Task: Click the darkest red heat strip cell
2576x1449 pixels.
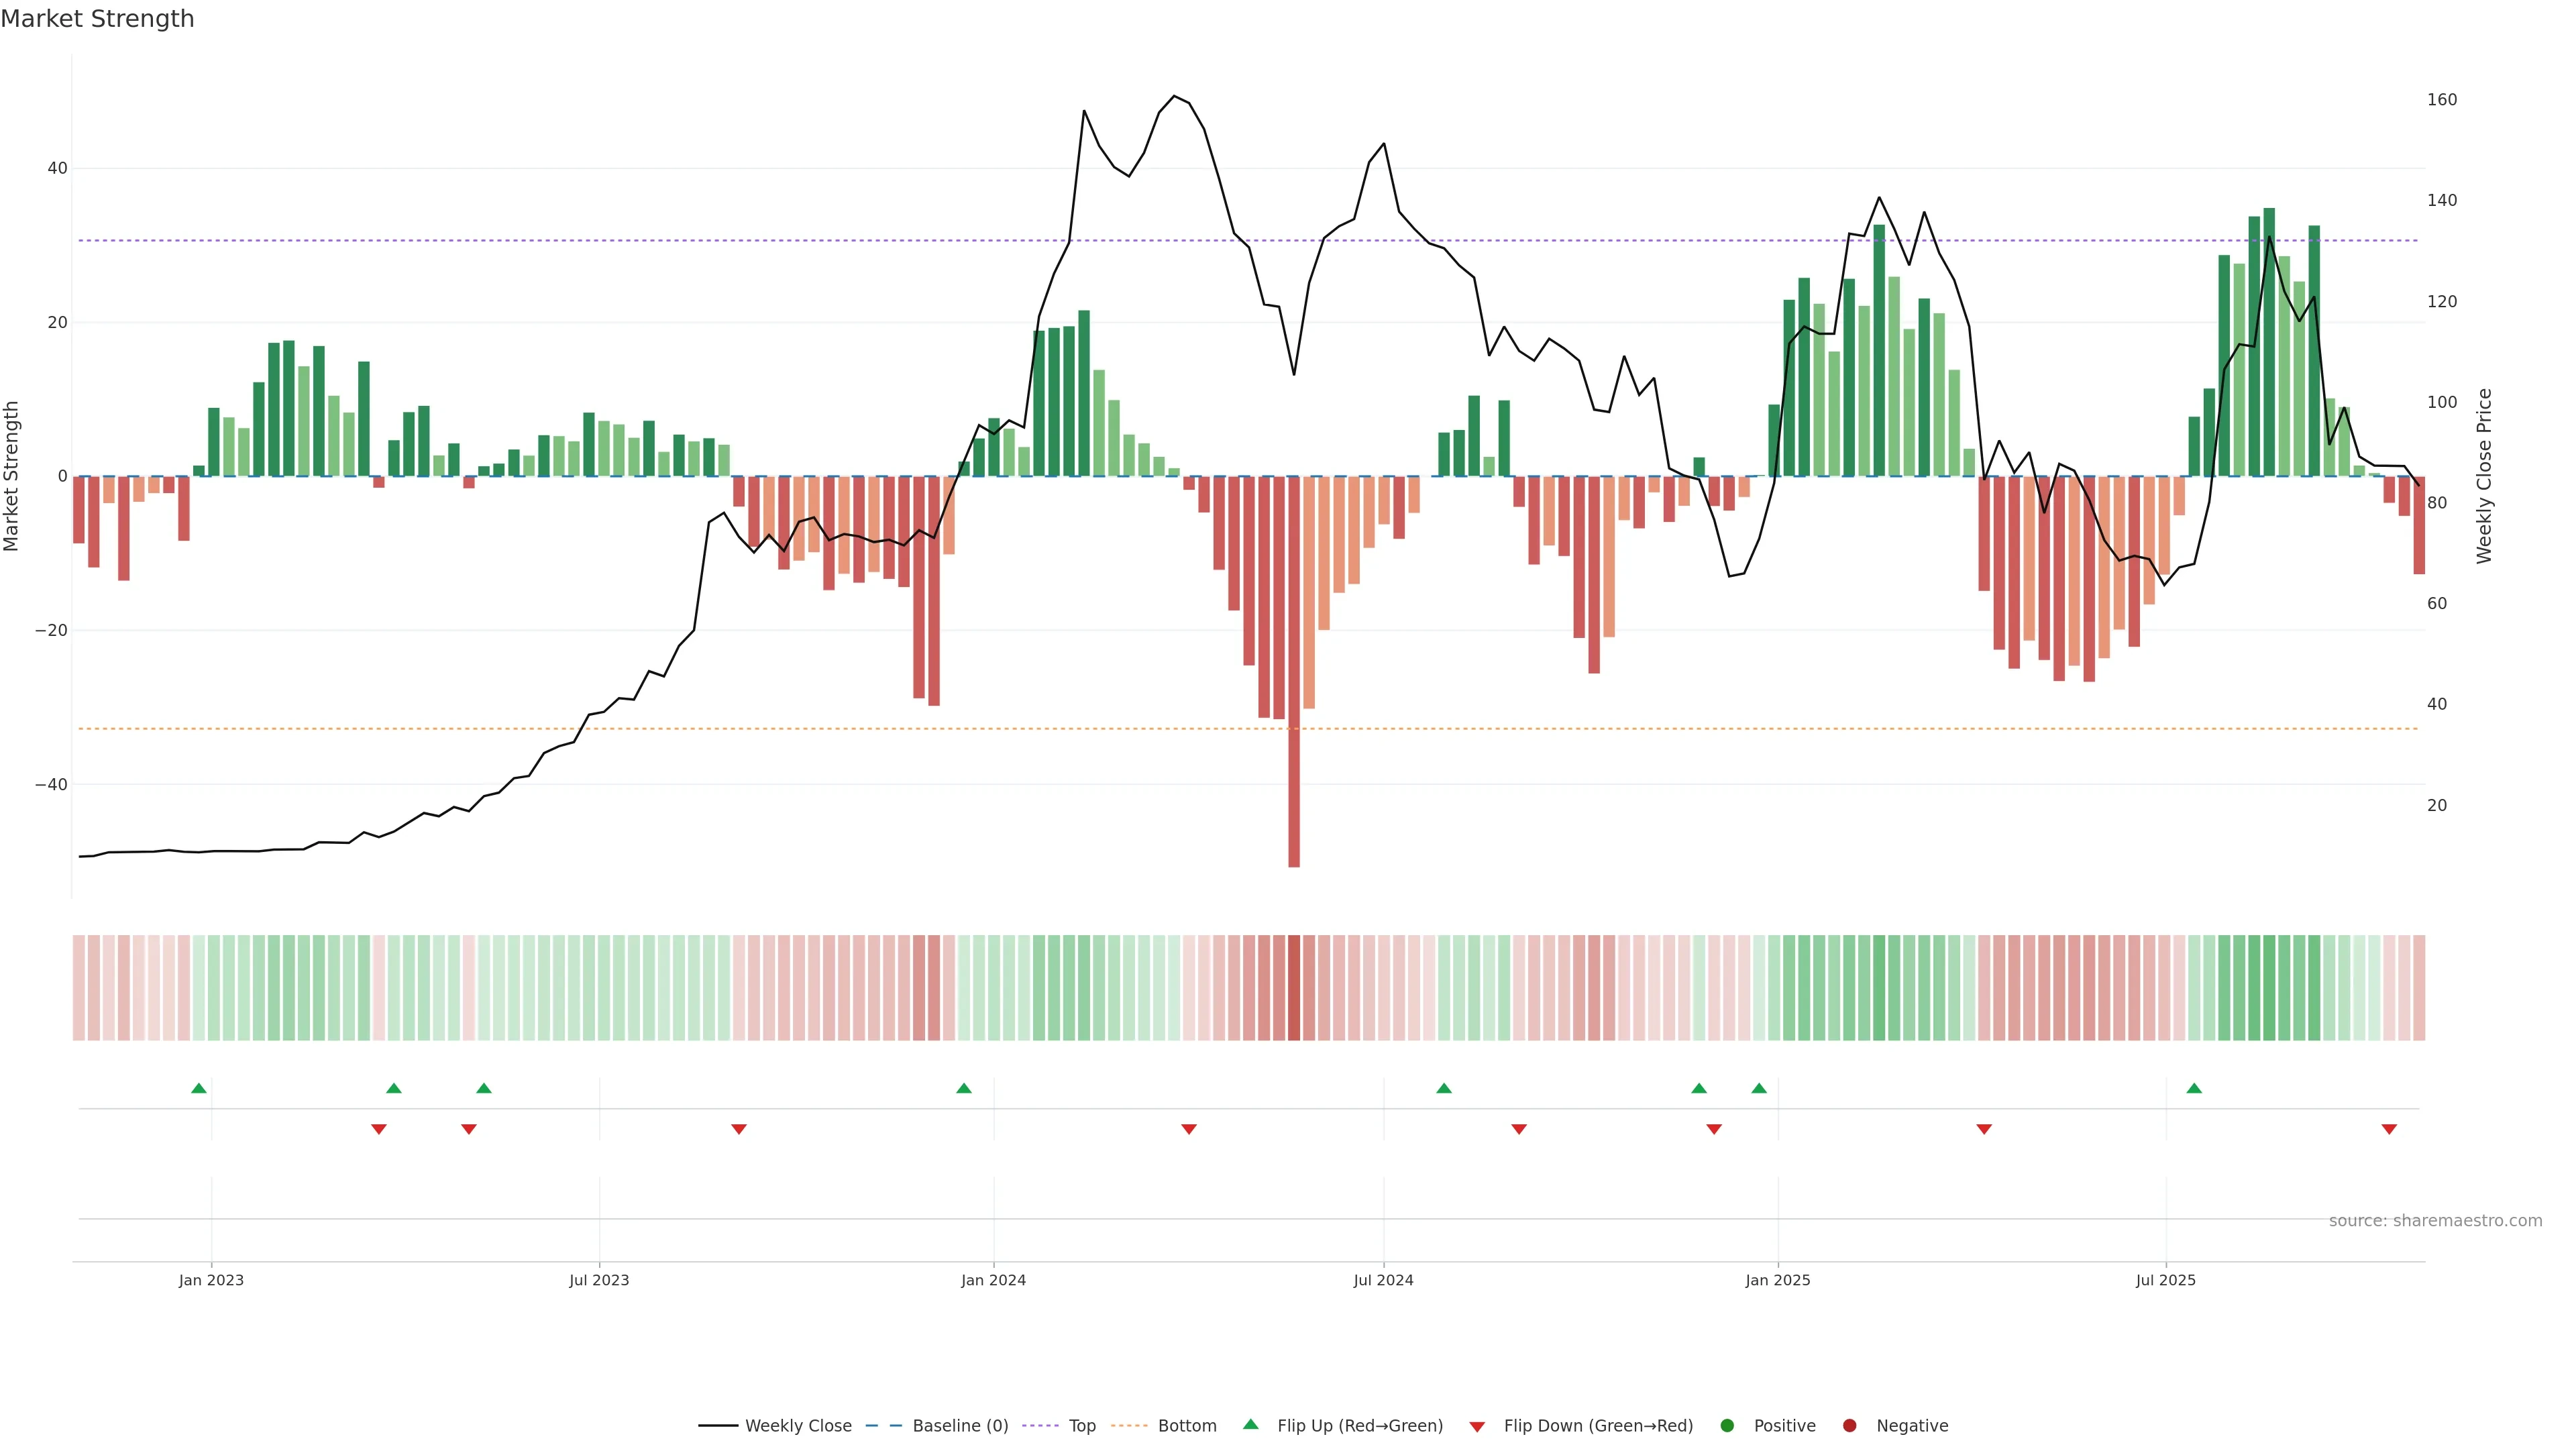Action: click(x=1294, y=988)
